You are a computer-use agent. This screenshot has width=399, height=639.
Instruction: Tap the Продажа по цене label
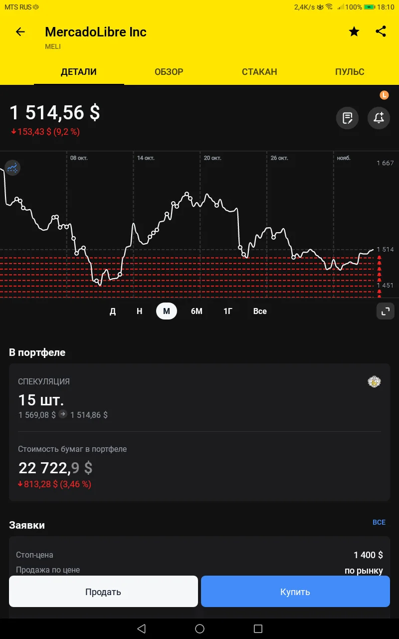tap(48, 570)
